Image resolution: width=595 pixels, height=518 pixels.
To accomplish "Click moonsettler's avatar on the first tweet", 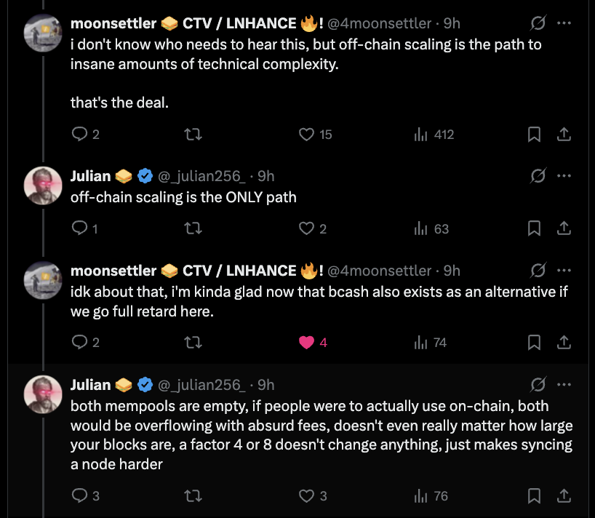I will [x=43, y=32].
